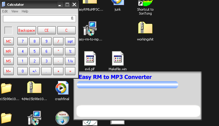219x126 pixels.
Task: Click the MC memory clear button
Action: click(9, 41)
